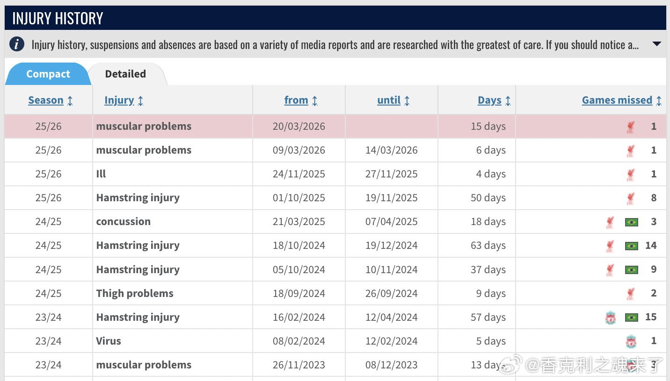This screenshot has width=670, height=381.
Task: Click "Hamstring injury" in the 05/10/2024 row
Action: (x=138, y=270)
